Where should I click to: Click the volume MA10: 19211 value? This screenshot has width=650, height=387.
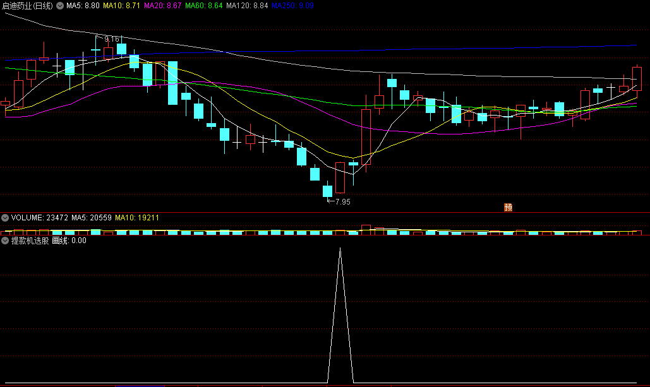tap(137, 218)
